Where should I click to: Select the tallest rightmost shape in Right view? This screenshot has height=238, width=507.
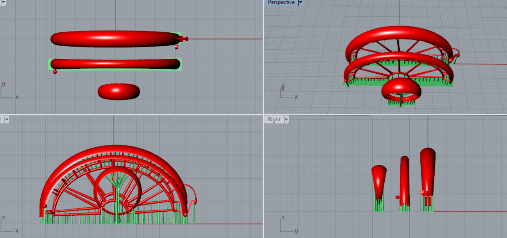(427, 167)
